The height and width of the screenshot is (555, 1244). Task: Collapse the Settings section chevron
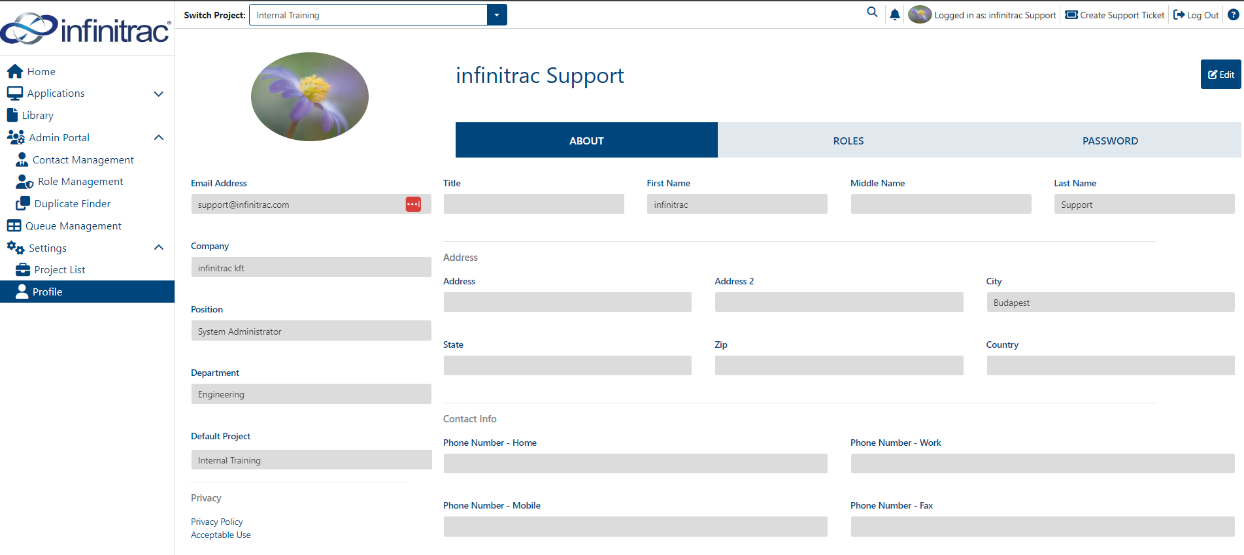(x=158, y=247)
